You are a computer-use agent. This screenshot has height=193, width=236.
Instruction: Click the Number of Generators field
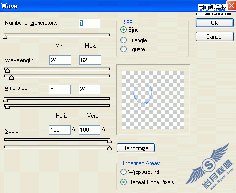coord(89,23)
